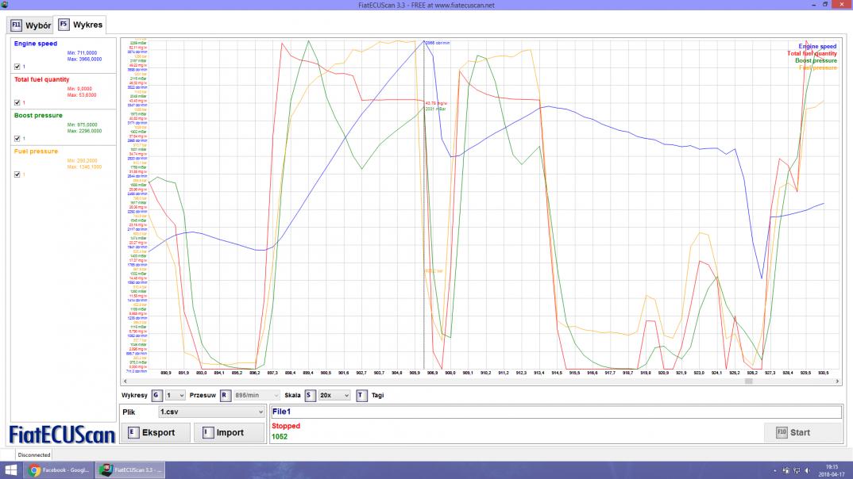Disable the Boost pressure graph checkbox
The image size is (853, 479).
point(17,138)
